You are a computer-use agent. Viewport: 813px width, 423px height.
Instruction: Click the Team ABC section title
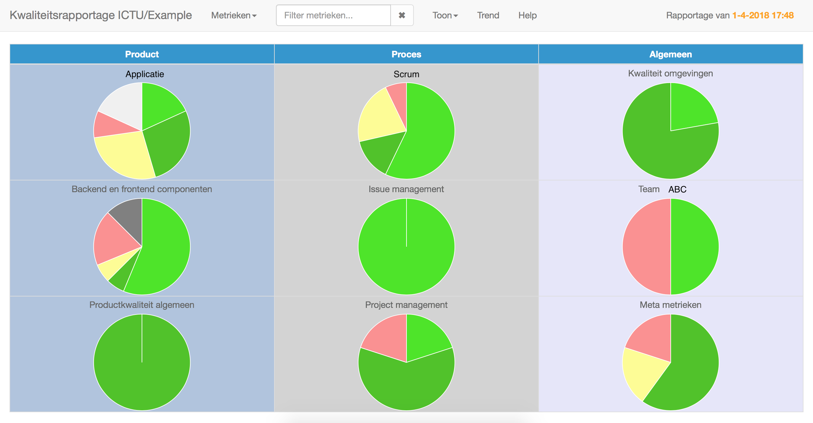click(662, 189)
